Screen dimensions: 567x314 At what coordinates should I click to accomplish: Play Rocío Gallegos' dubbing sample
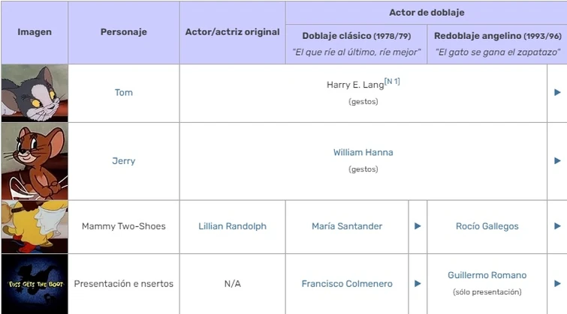click(x=557, y=226)
